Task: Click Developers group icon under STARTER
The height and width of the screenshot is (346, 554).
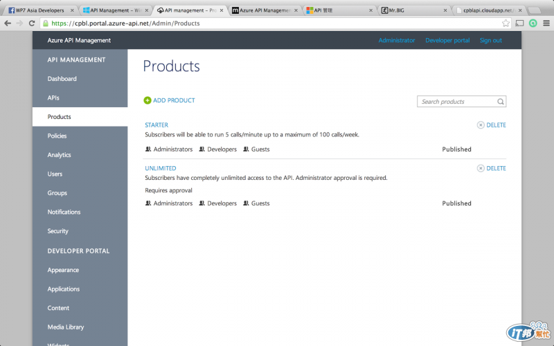Action: pyautogui.click(x=202, y=149)
